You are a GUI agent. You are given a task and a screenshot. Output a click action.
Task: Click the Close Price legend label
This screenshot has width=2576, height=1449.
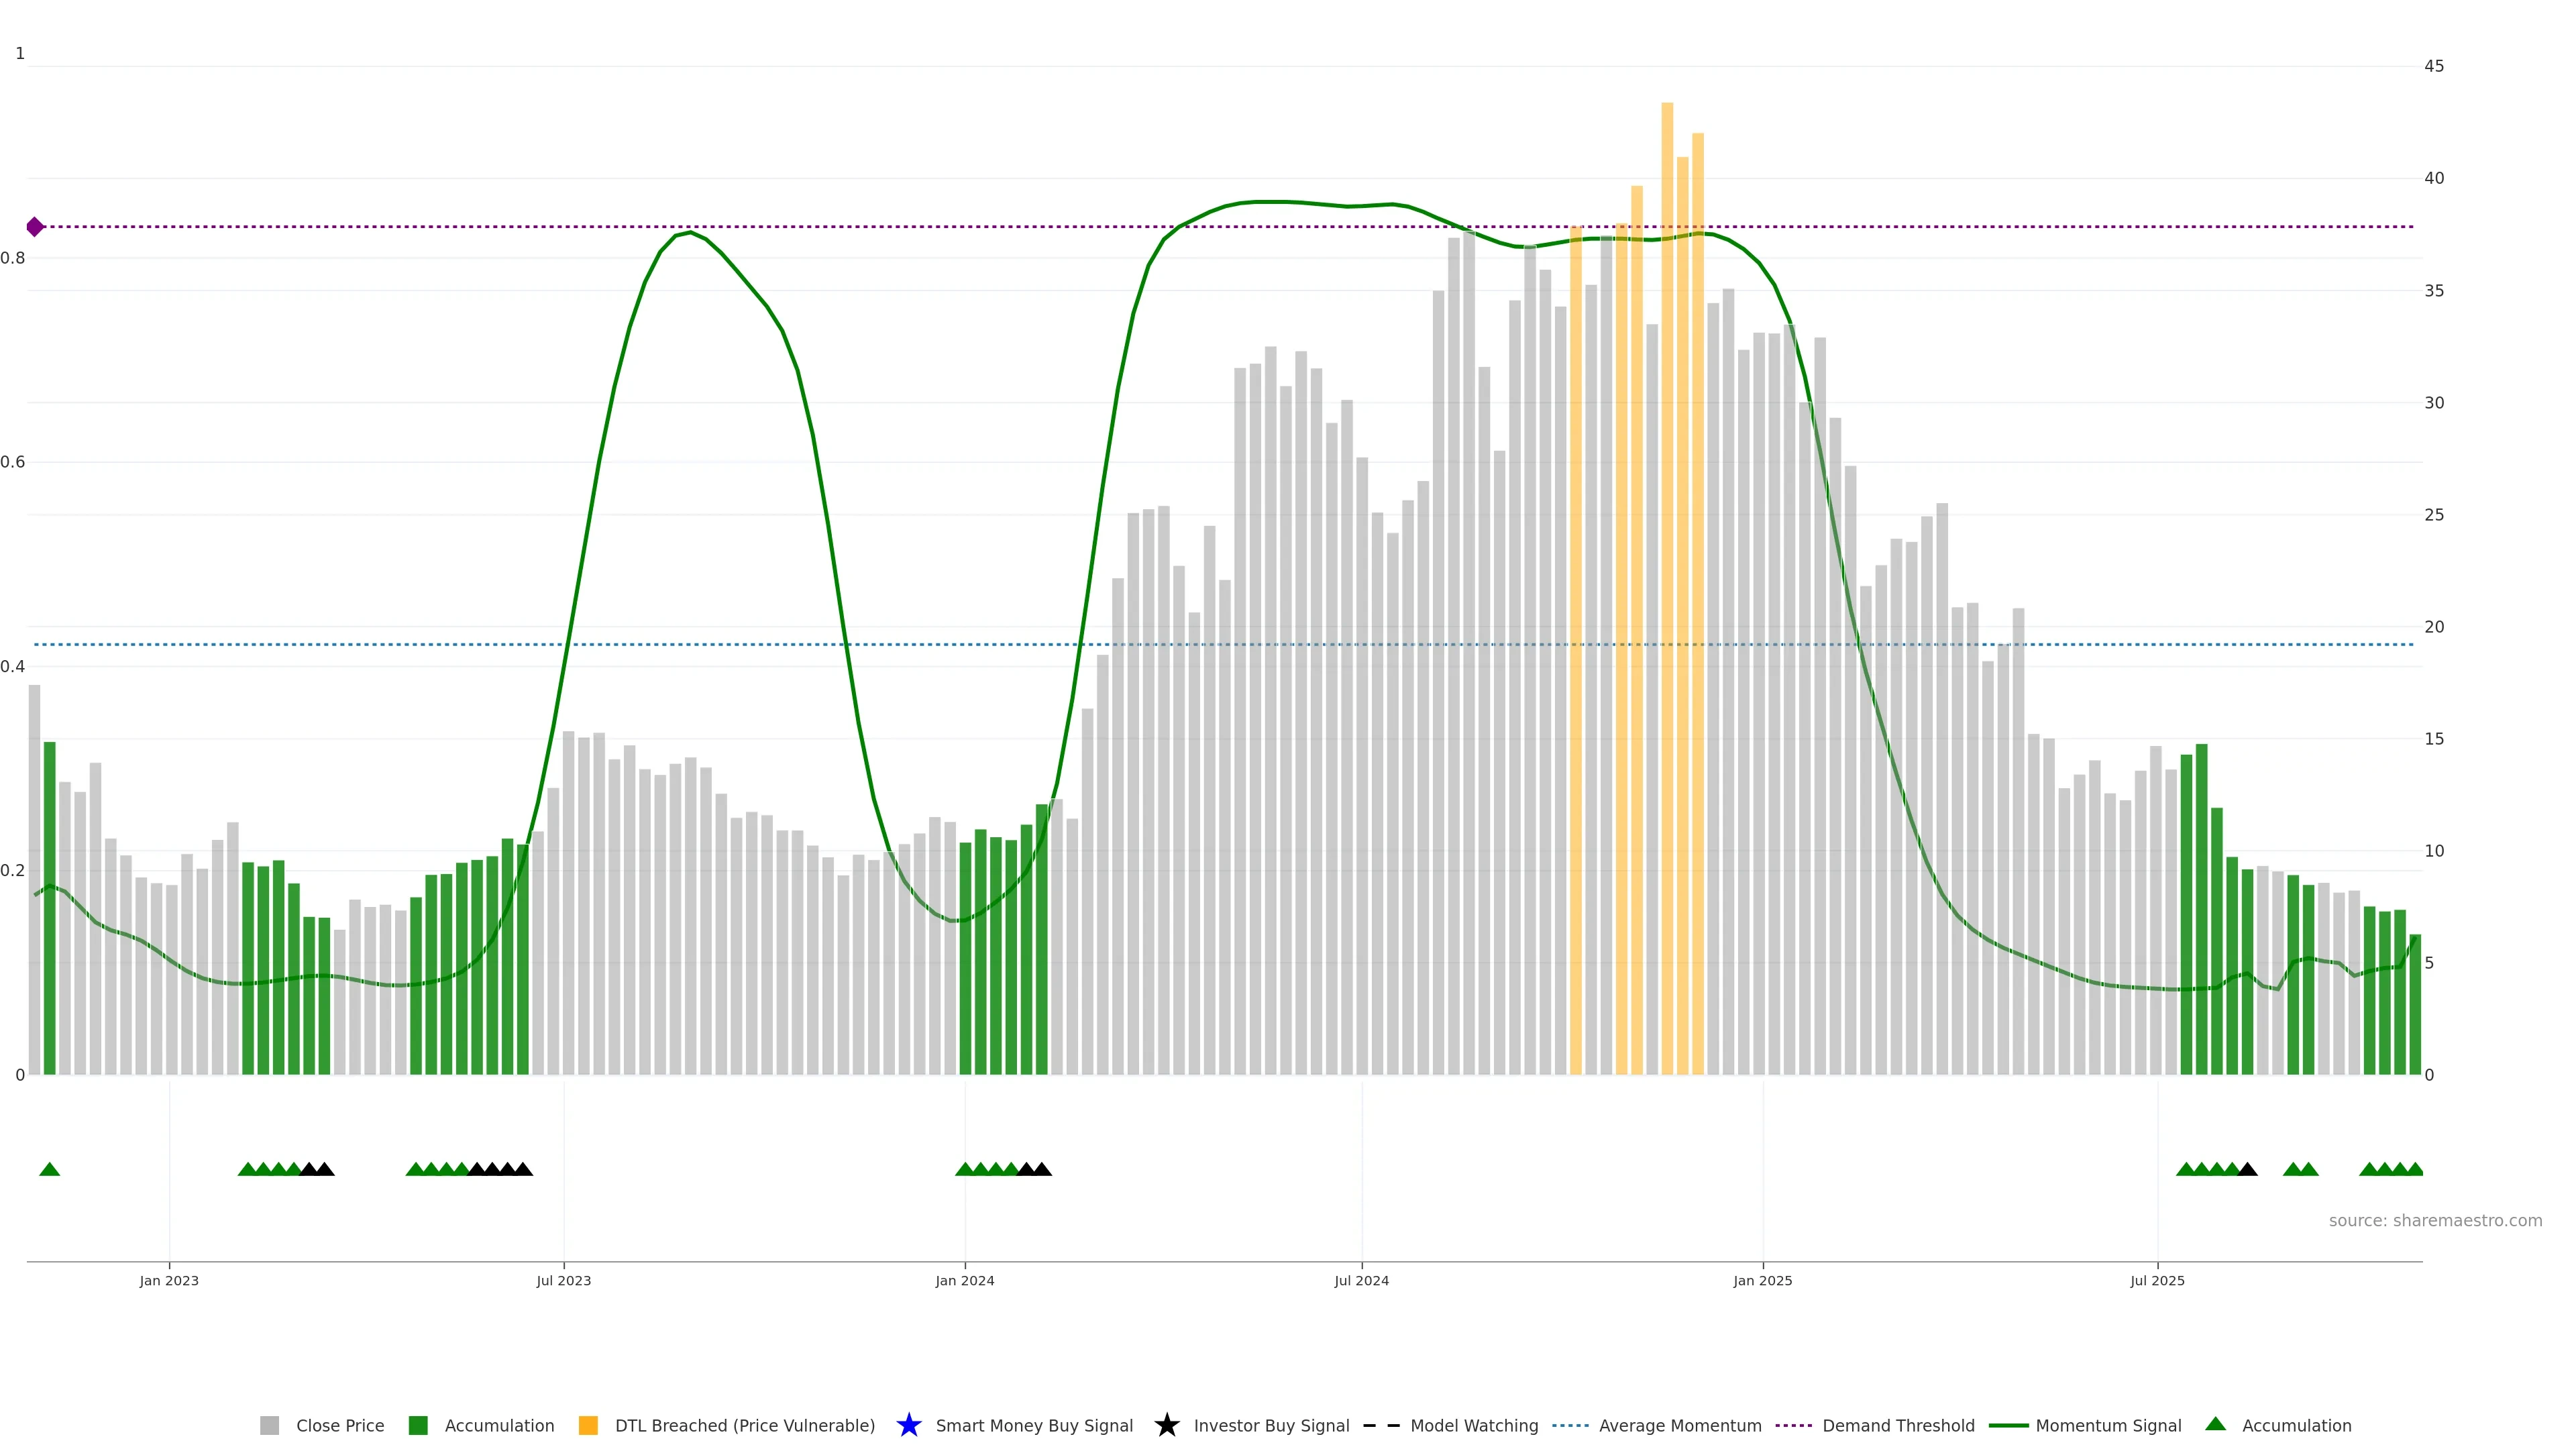(x=339, y=1425)
